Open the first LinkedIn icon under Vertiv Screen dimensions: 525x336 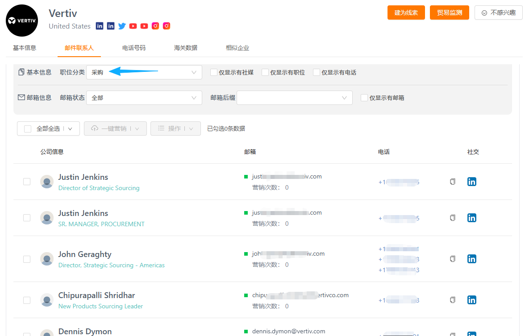coord(100,26)
